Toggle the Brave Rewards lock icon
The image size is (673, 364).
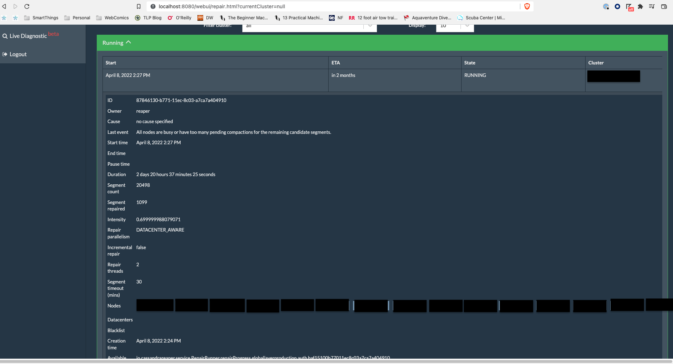pos(606,6)
